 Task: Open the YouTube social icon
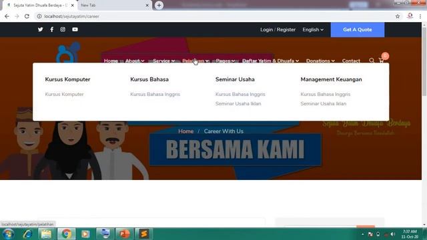click(x=75, y=29)
